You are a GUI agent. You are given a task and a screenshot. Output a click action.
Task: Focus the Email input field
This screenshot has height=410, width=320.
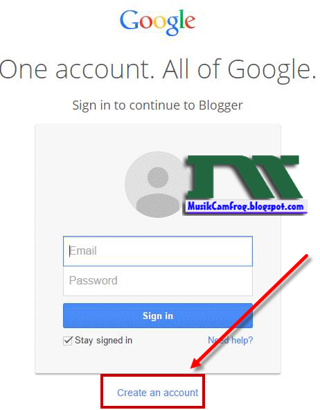pyautogui.click(x=158, y=251)
